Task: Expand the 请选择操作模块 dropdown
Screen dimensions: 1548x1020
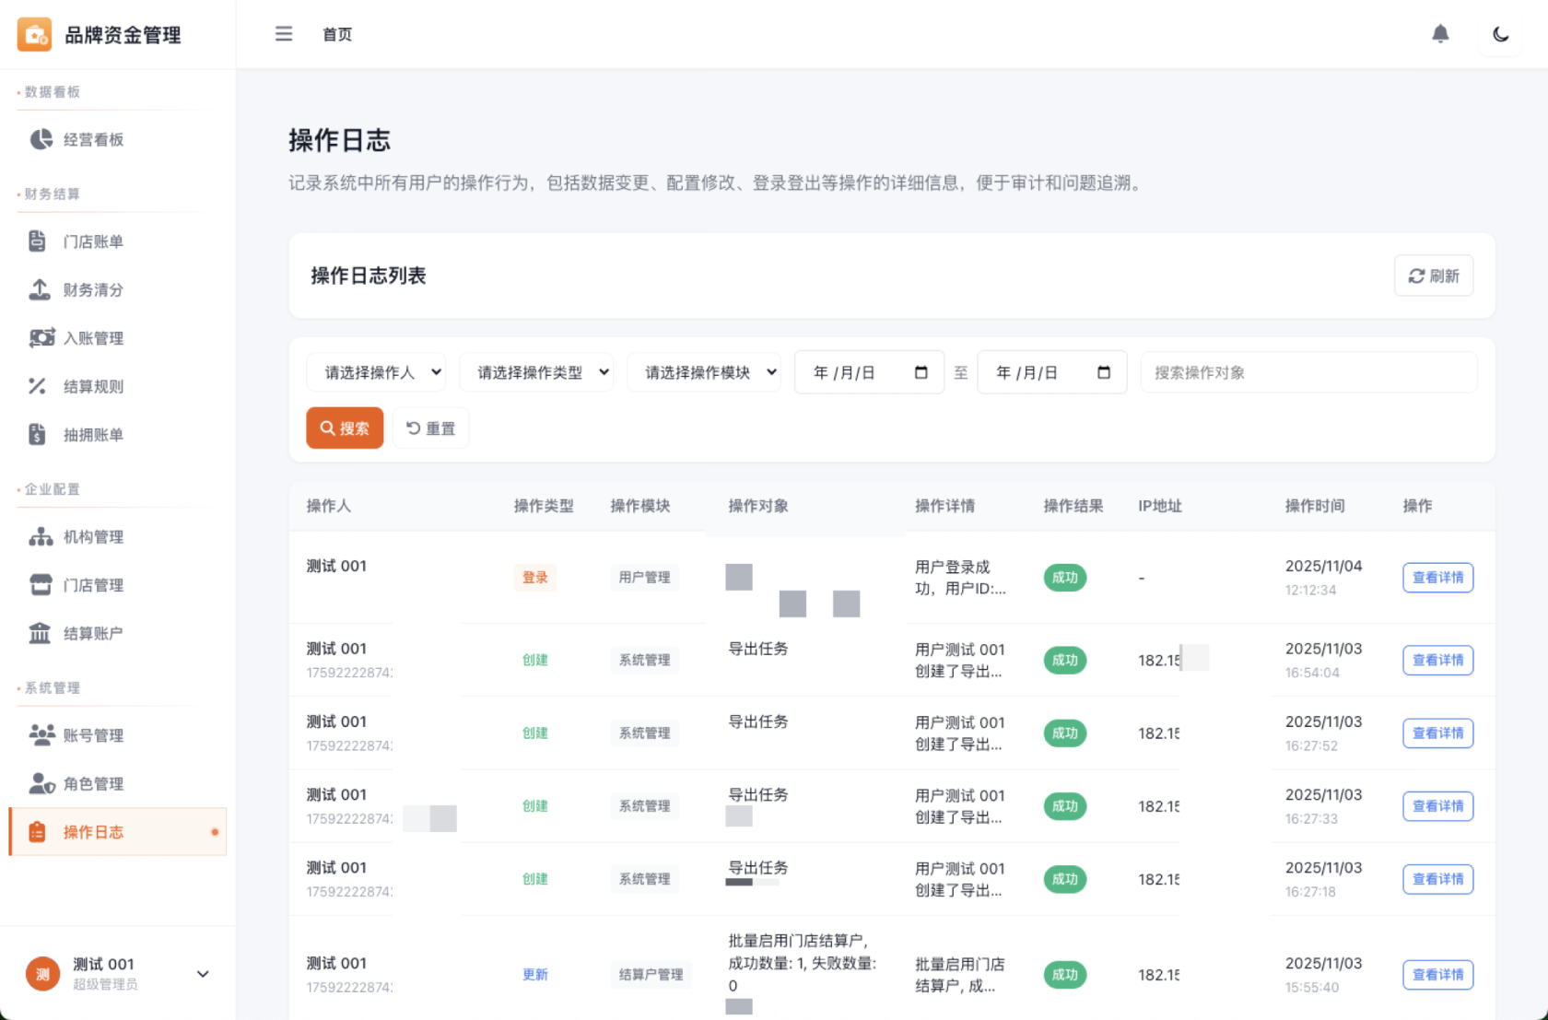Action: [704, 372]
